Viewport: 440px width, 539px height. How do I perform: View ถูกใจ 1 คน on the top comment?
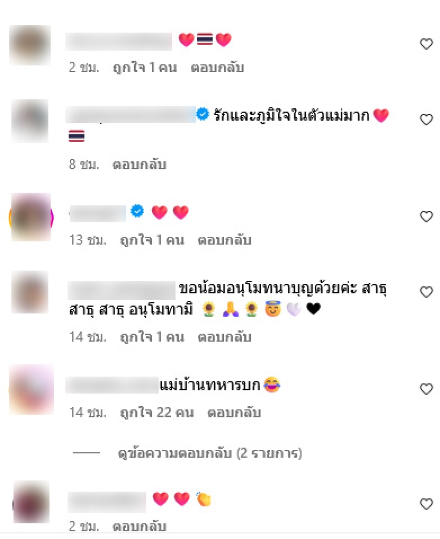pos(145,67)
